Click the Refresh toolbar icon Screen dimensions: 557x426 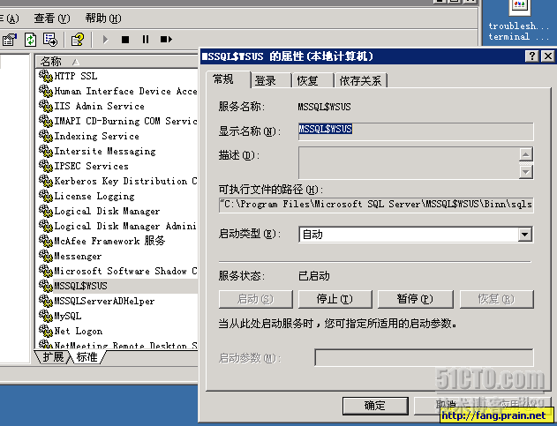coord(30,40)
